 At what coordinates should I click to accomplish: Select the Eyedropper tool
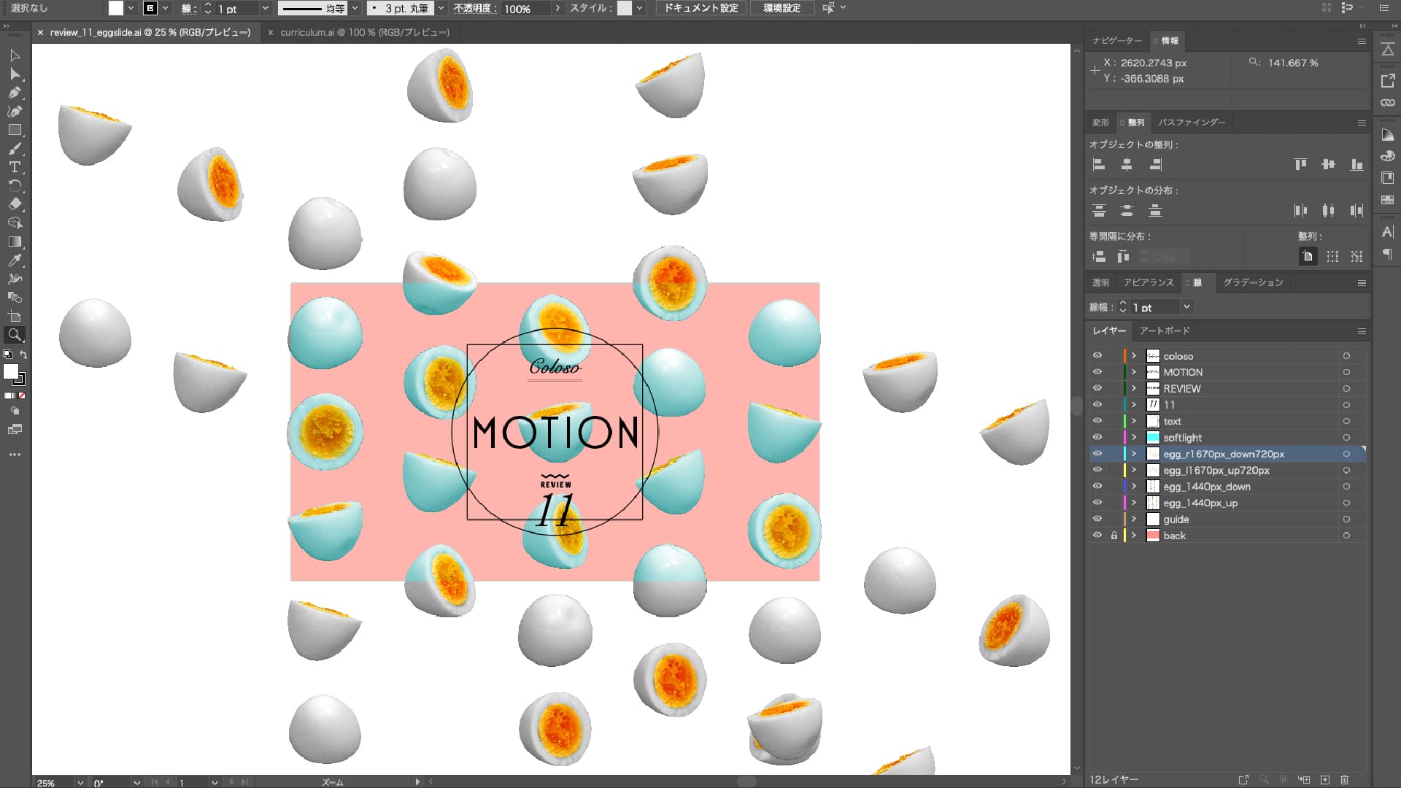pos(15,260)
